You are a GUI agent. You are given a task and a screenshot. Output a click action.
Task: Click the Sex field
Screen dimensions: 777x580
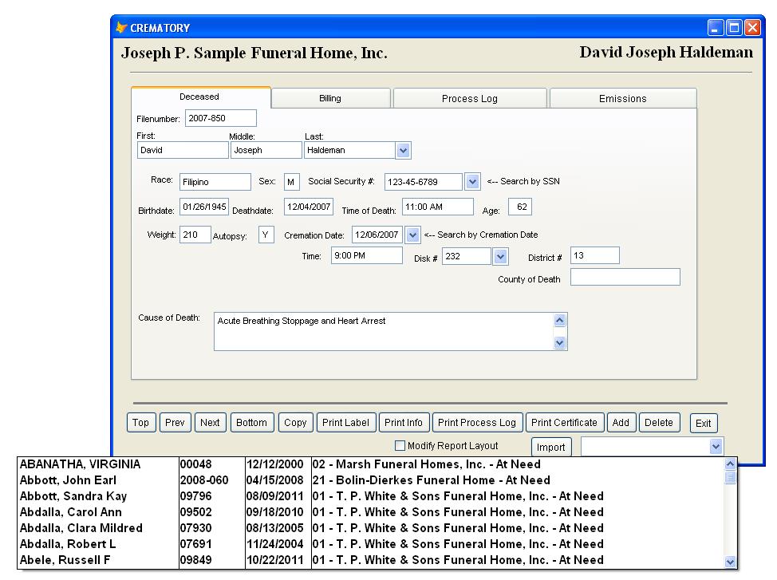tap(291, 182)
